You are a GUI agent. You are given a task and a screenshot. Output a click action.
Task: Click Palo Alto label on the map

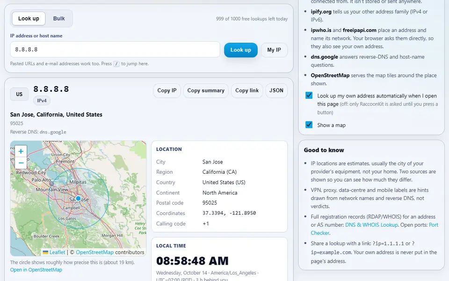pos(41,180)
